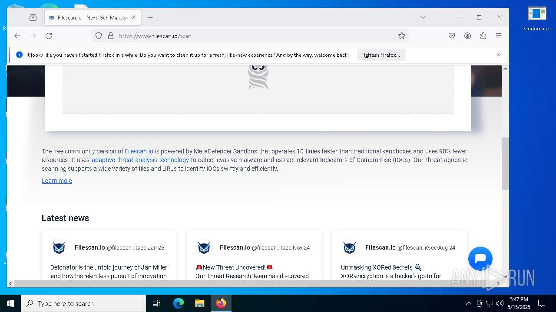Click the vertical page scrollbar thumb
This screenshot has height=312, width=556.
click(x=505, y=164)
